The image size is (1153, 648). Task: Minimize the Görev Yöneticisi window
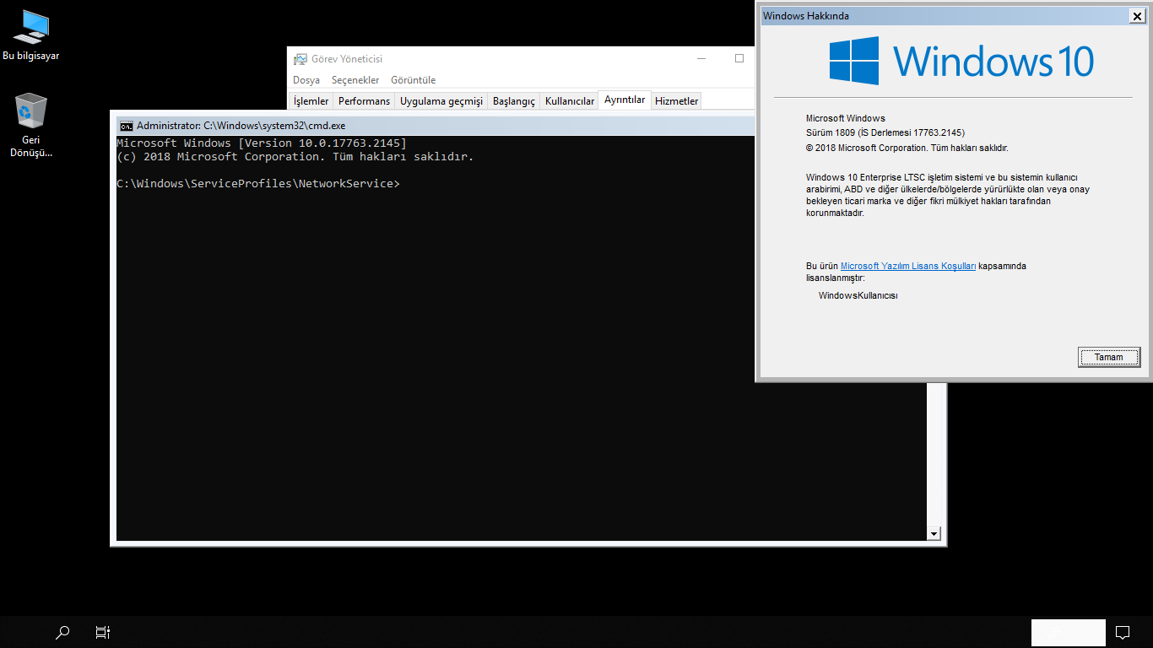(x=701, y=59)
